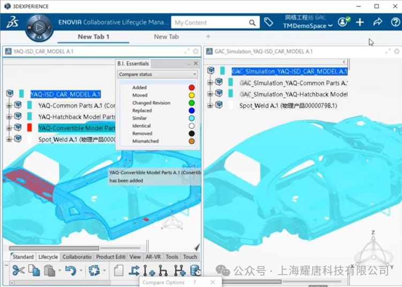Expand Spot_Weld A.1 in left tree
This screenshot has height=287, width=402.
coord(9,139)
